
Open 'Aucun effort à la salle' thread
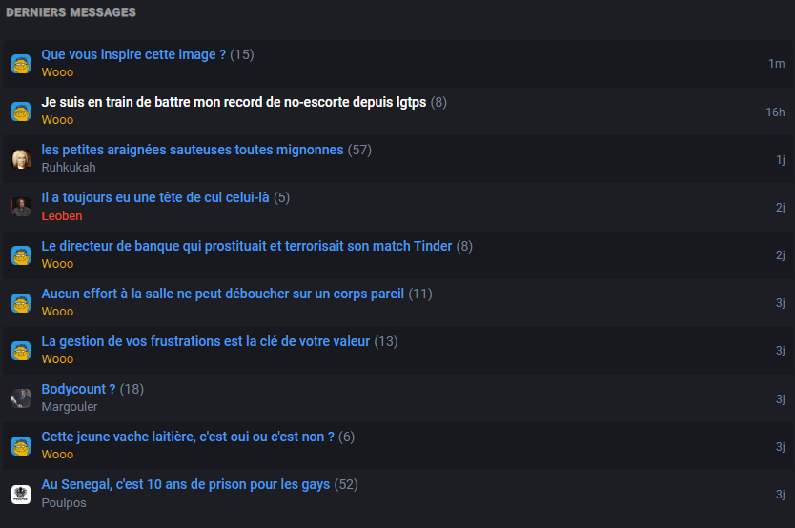222,294
